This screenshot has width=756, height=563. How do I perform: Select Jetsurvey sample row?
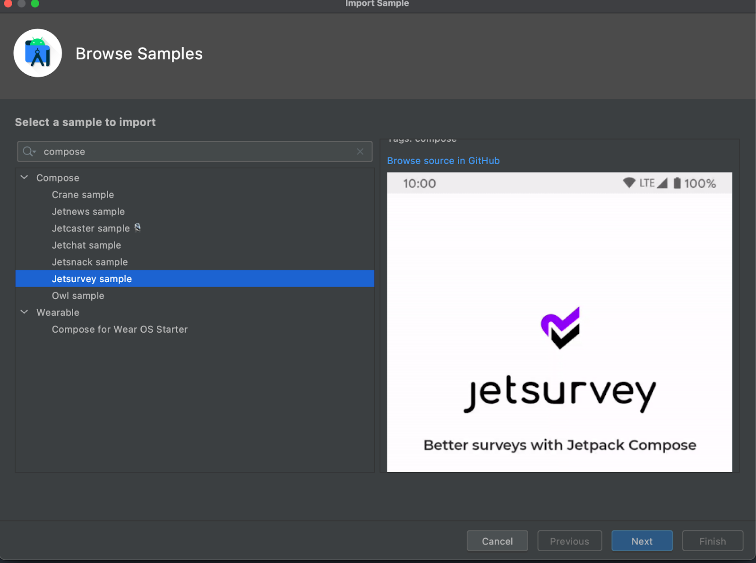pyautogui.click(x=195, y=278)
